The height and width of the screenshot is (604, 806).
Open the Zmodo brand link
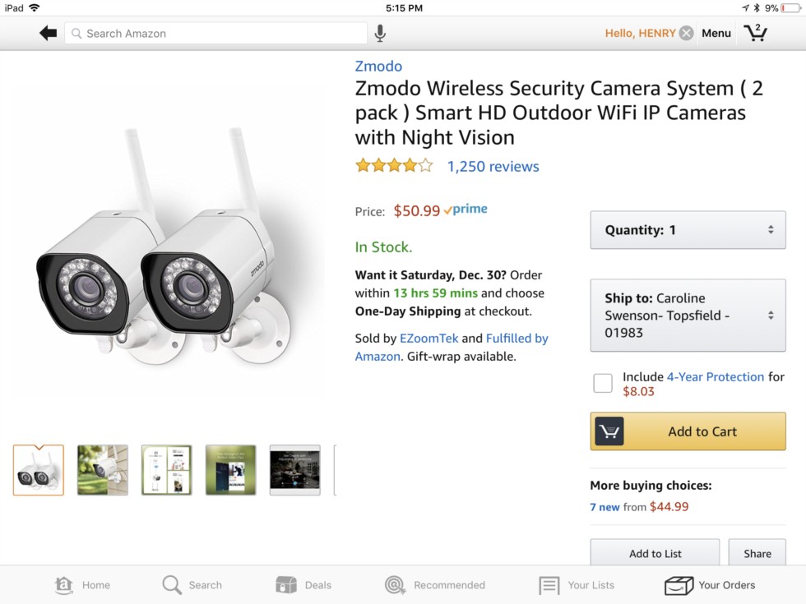click(x=378, y=66)
